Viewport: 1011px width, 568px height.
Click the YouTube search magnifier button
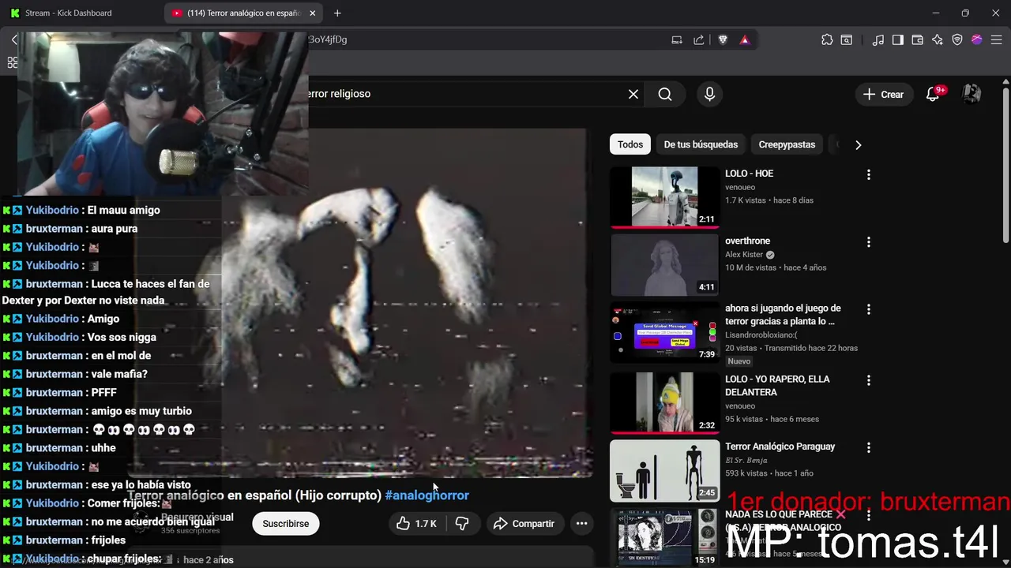[x=665, y=94]
